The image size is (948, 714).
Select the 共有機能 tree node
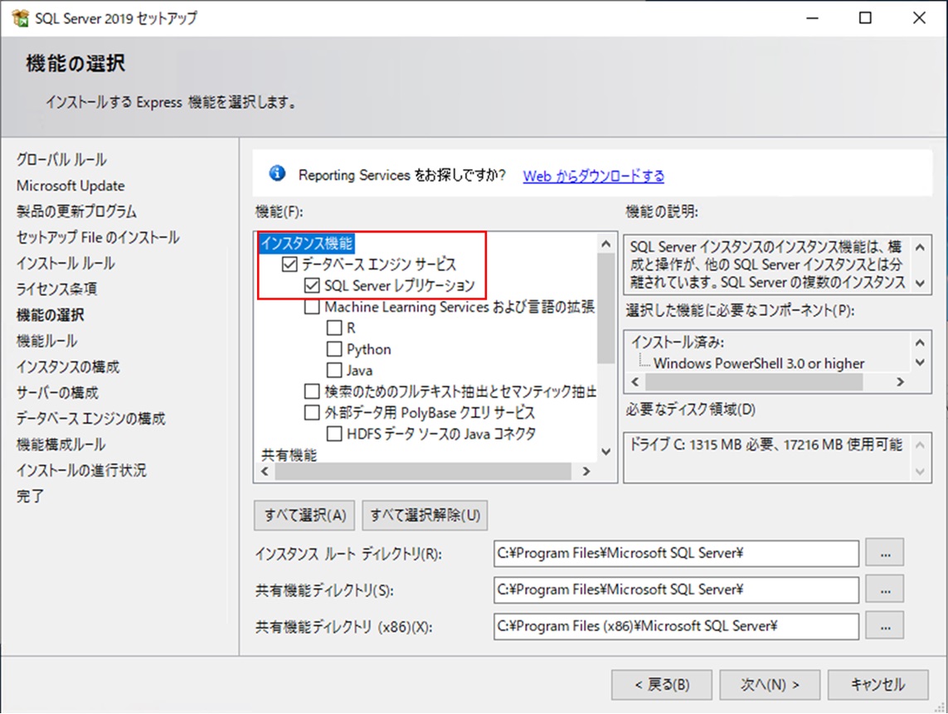(283, 454)
